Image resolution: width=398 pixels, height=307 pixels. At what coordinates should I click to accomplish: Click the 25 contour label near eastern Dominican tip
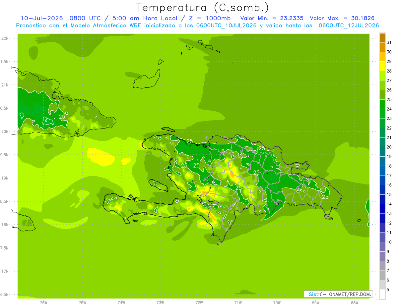click(325, 197)
